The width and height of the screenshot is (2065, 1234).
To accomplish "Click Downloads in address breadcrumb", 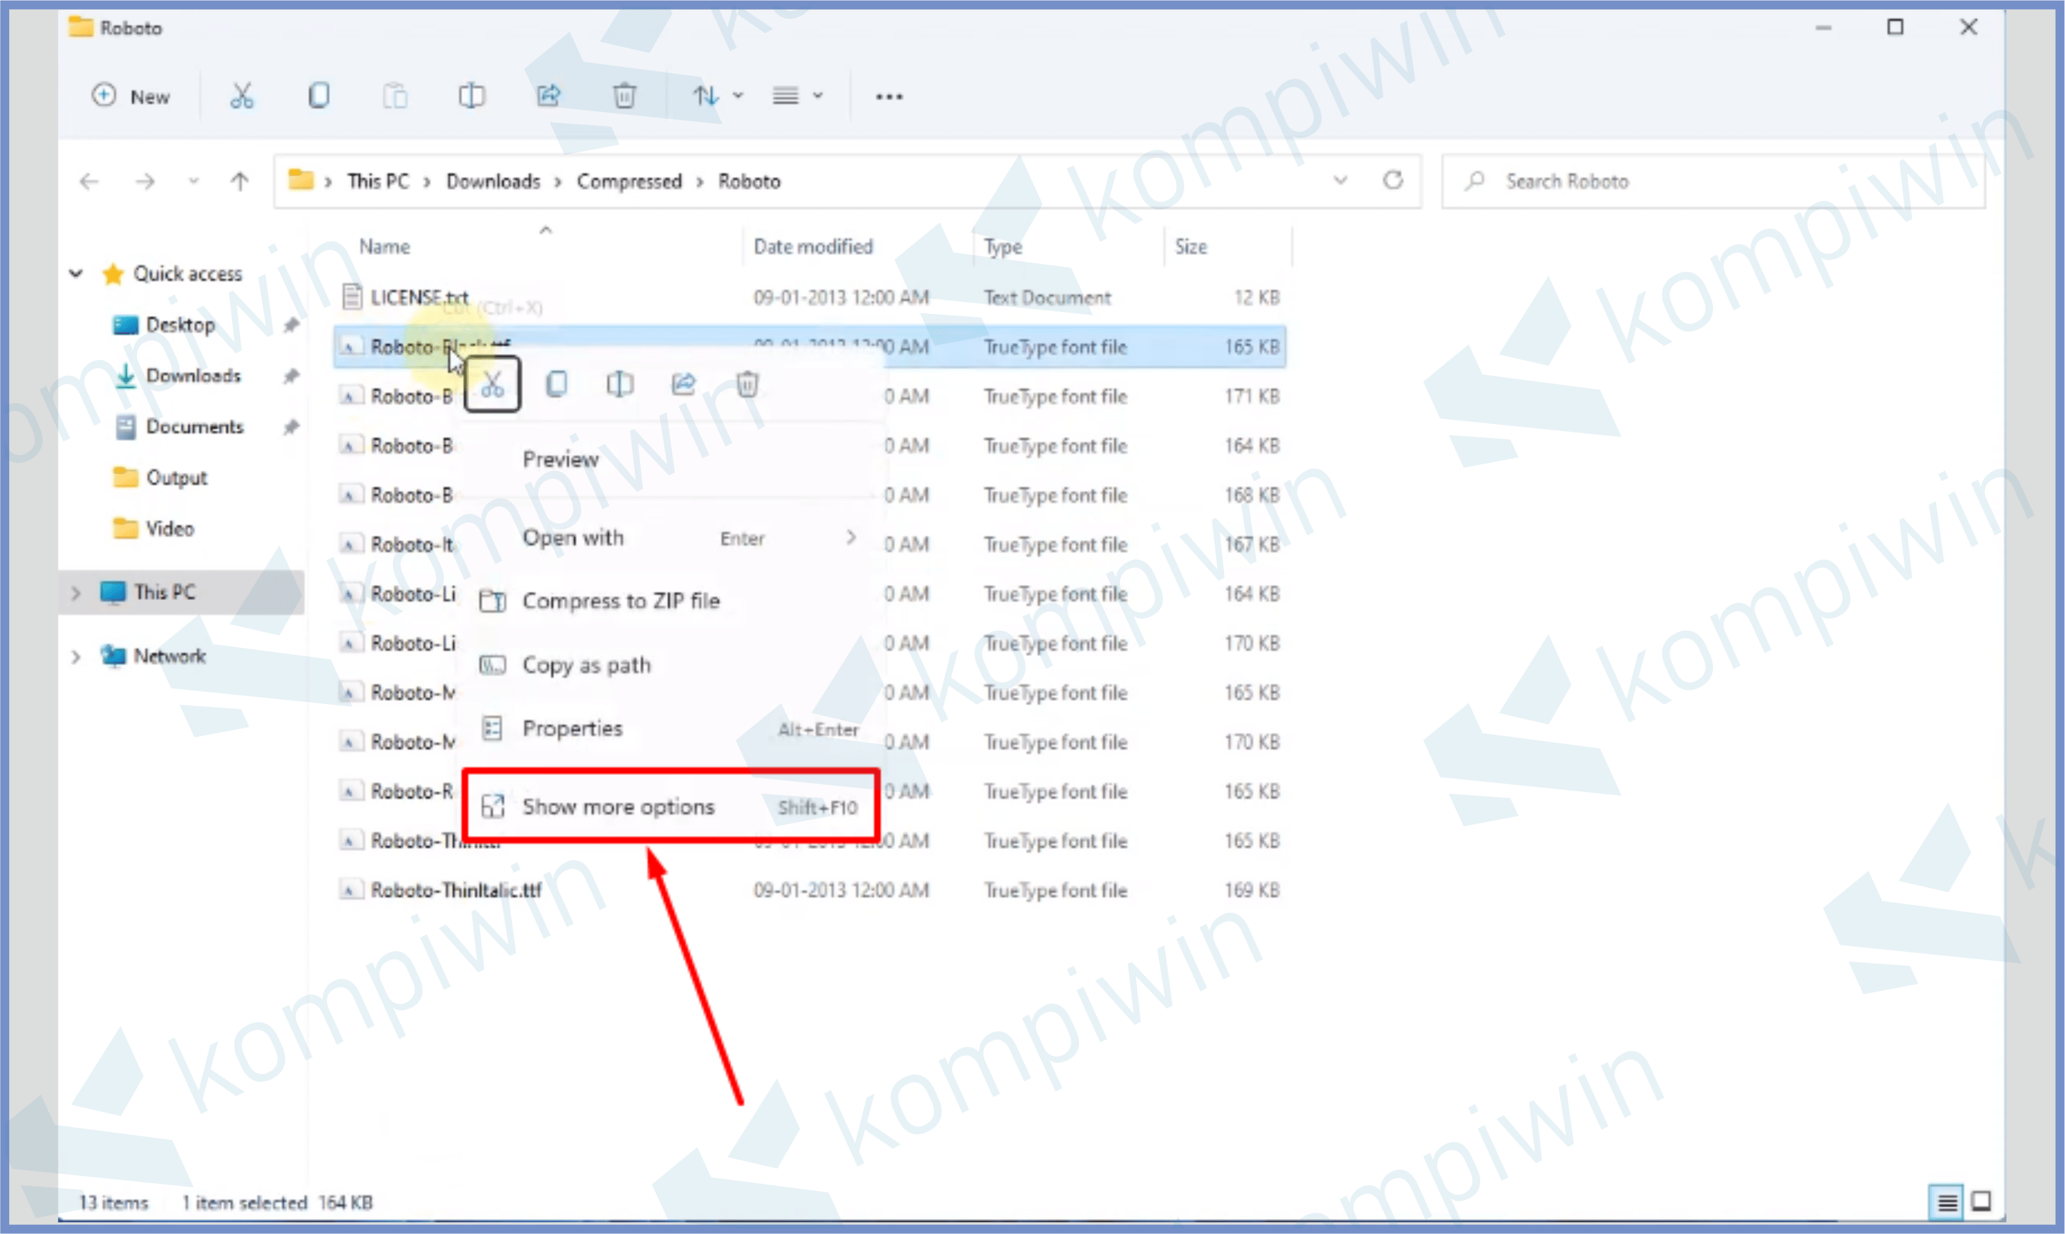I will pos(493,181).
